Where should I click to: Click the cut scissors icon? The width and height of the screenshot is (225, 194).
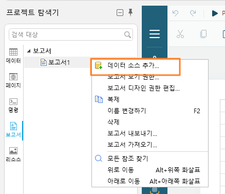click(x=180, y=34)
